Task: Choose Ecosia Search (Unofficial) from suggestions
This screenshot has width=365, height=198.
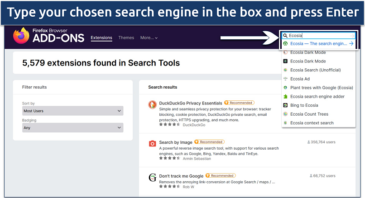Action: [x=315, y=70]
